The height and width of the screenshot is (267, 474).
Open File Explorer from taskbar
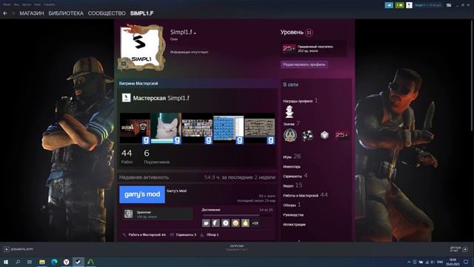(x=42, y=262)
